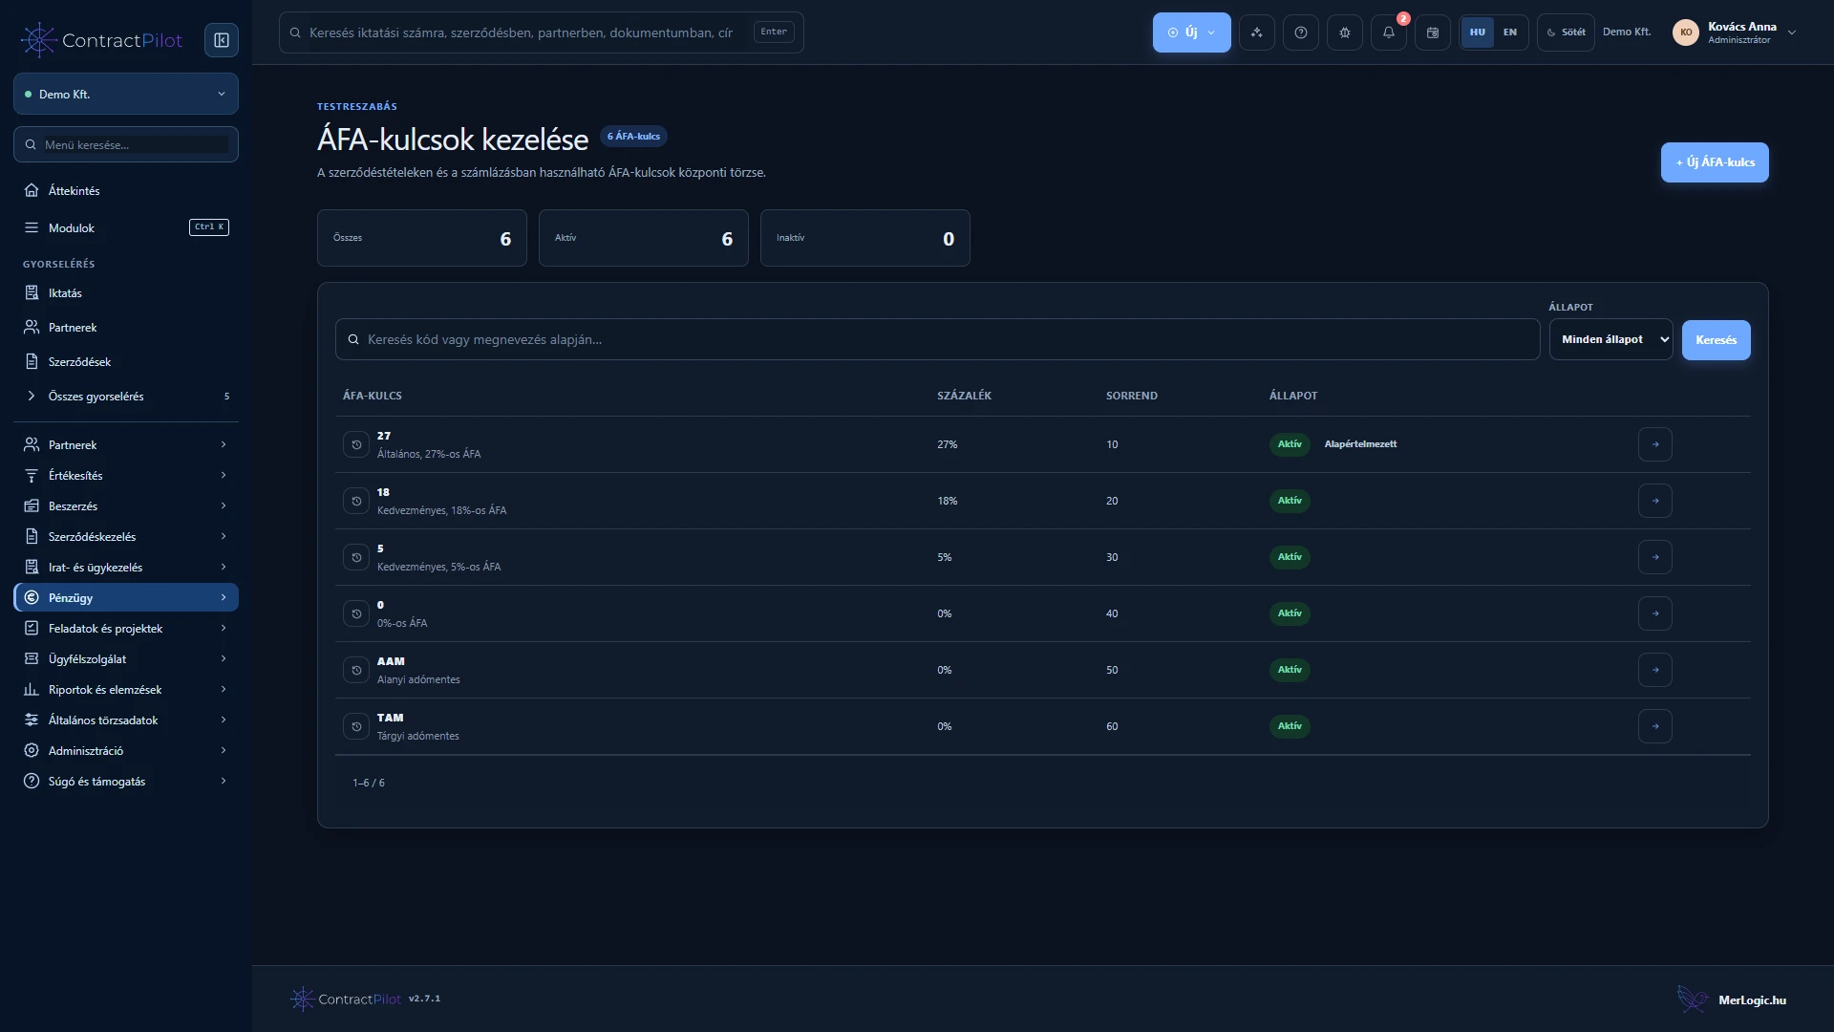Image resolution: width=1834 pixels, height=1032 pixels.
Task: Open history icon for the TAM row
Action: pos(356,726)
